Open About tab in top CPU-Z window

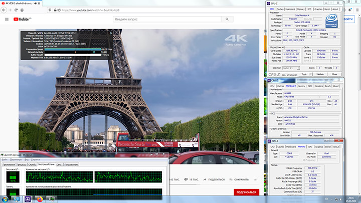tap(335, 9)
